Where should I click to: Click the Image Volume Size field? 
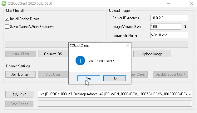pos(165,27)
